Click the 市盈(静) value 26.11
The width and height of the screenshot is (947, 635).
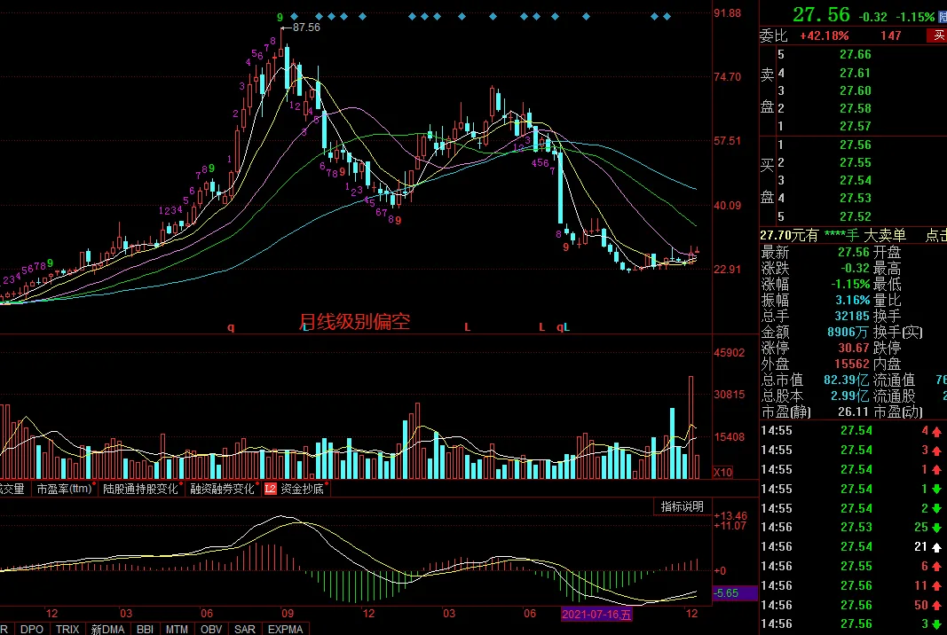click(x=853, y=412)
